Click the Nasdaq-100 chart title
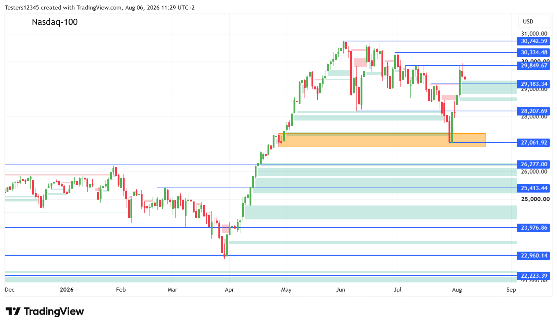 (x=55, y=22)
